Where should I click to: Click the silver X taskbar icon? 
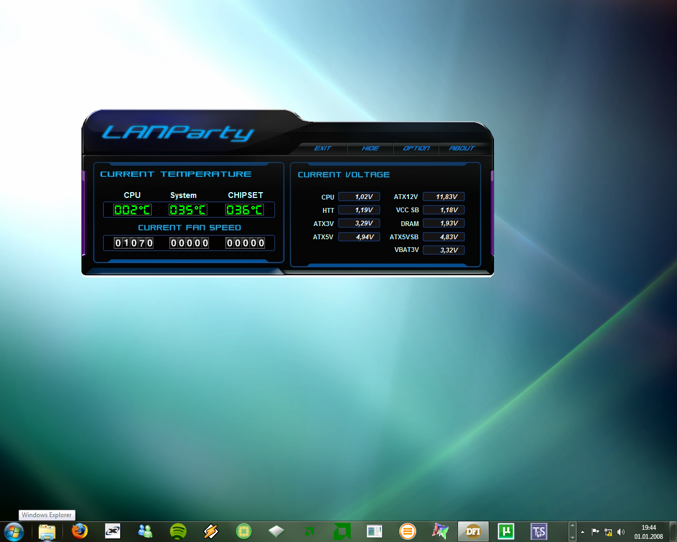coord(113,531)
